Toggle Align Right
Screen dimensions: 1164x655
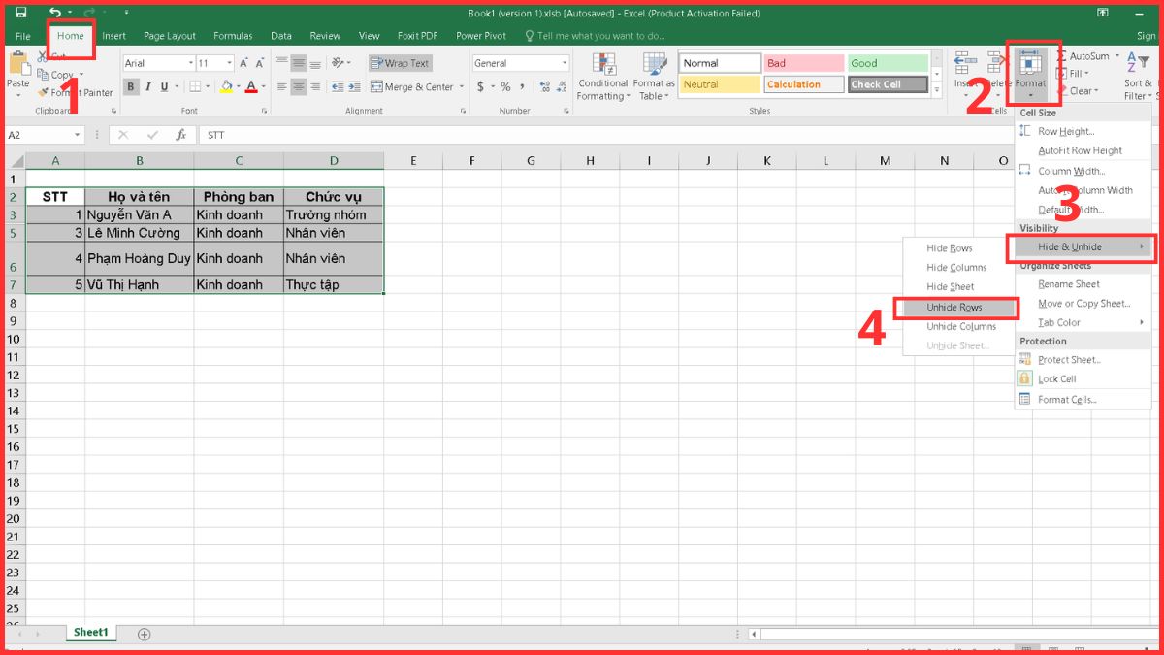(x=317, y=87)
